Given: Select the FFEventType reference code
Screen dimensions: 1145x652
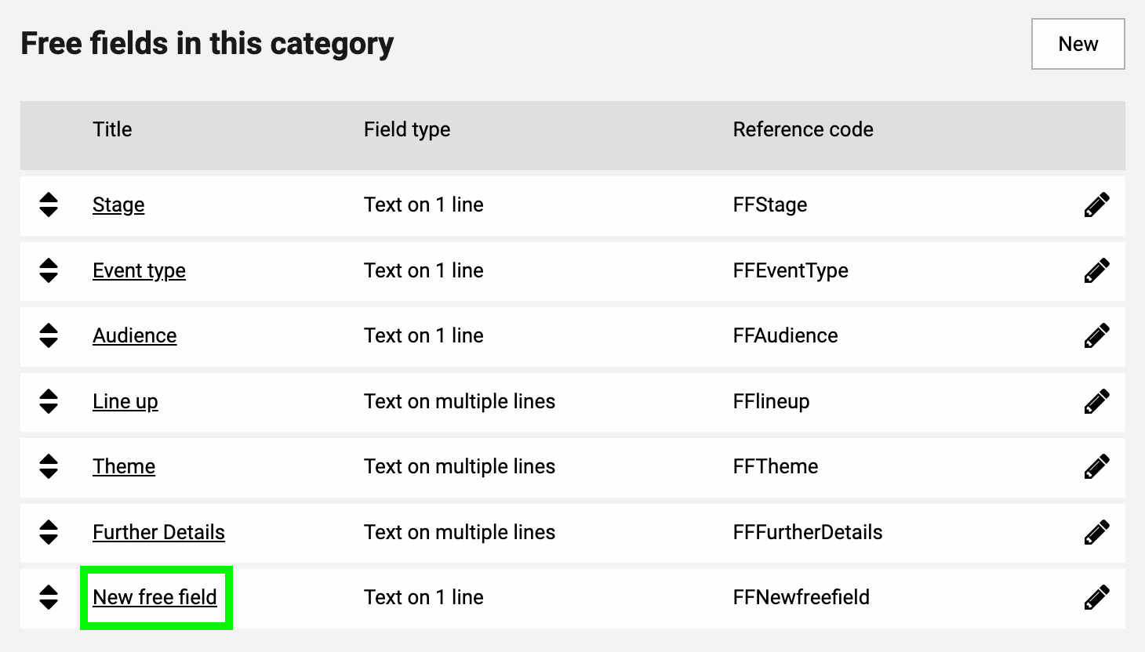Looking at the screenshot, I should tap(791, 270).
